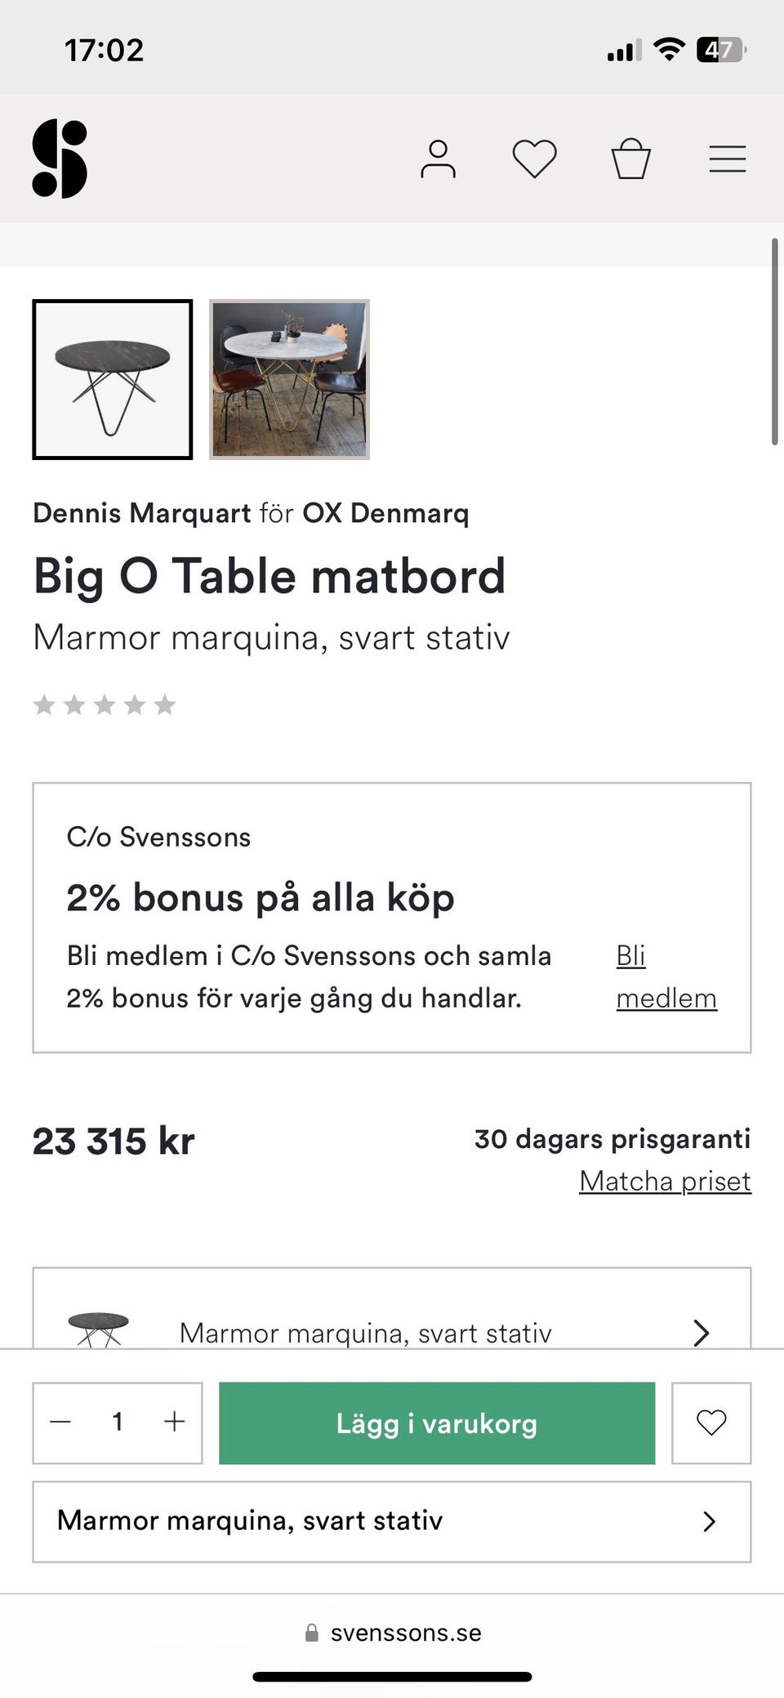
Task: Click the Bli medlem link
Action: pyautogui.click(x=666, y=976)
